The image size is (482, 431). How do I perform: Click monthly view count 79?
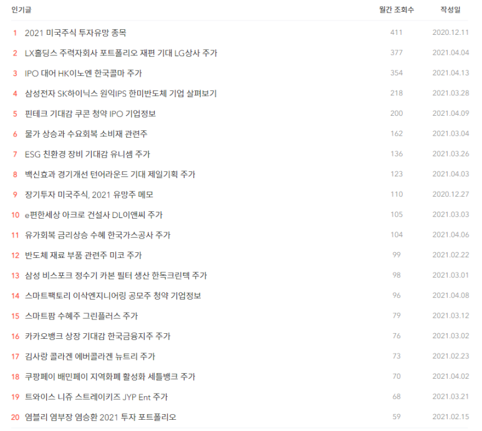[x=397, y=316]
